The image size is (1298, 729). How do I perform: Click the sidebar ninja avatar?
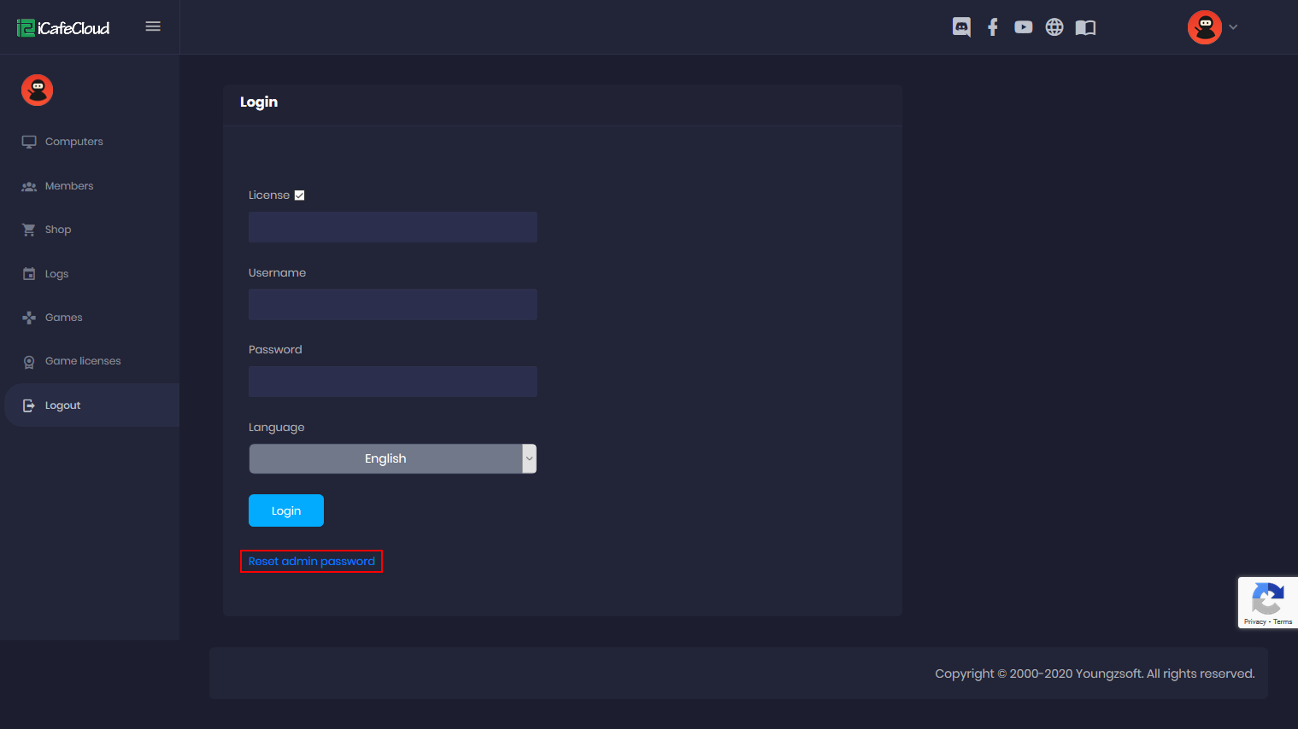38,90
